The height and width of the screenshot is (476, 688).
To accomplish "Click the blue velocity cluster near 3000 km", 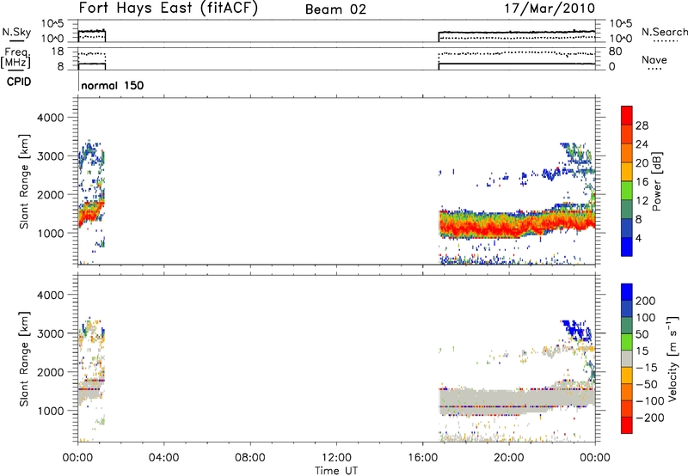I will pos(575,330).
